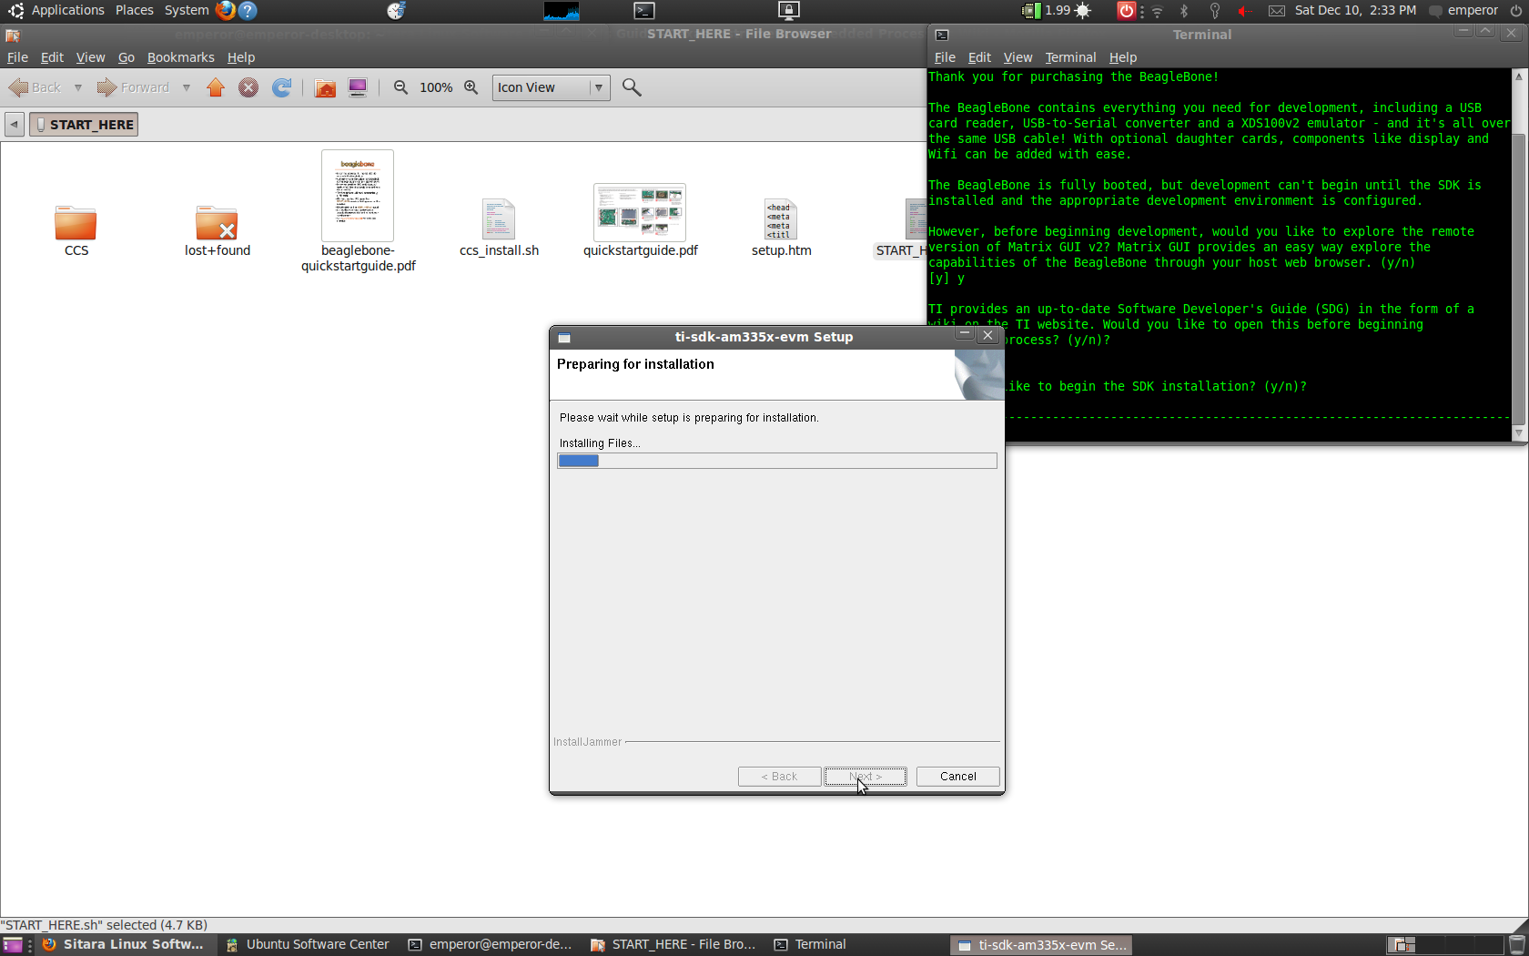The image size is (1529, 956).
Task: Click the power session icon
Action: click(1516, 11)
